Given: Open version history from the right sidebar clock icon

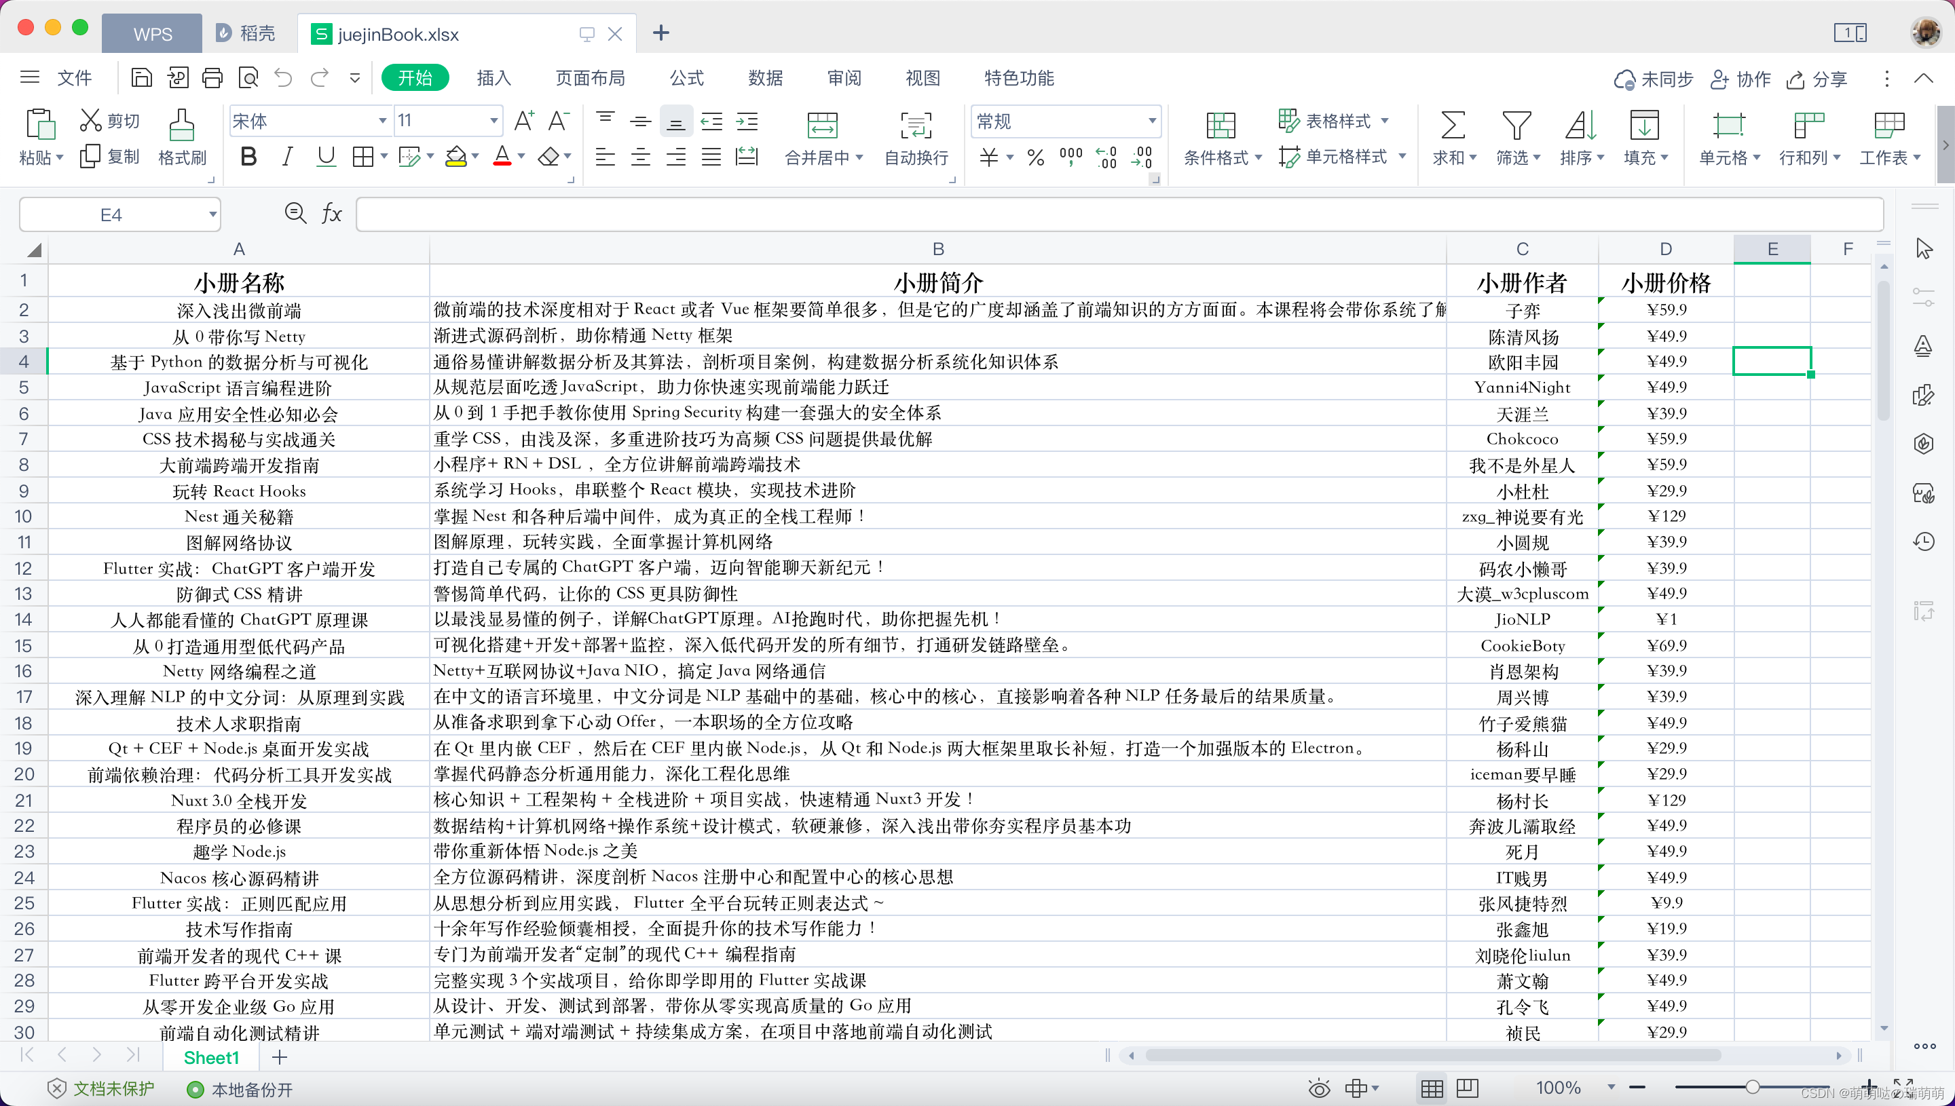Looking at the screenshot, I should pos(1925,541).
